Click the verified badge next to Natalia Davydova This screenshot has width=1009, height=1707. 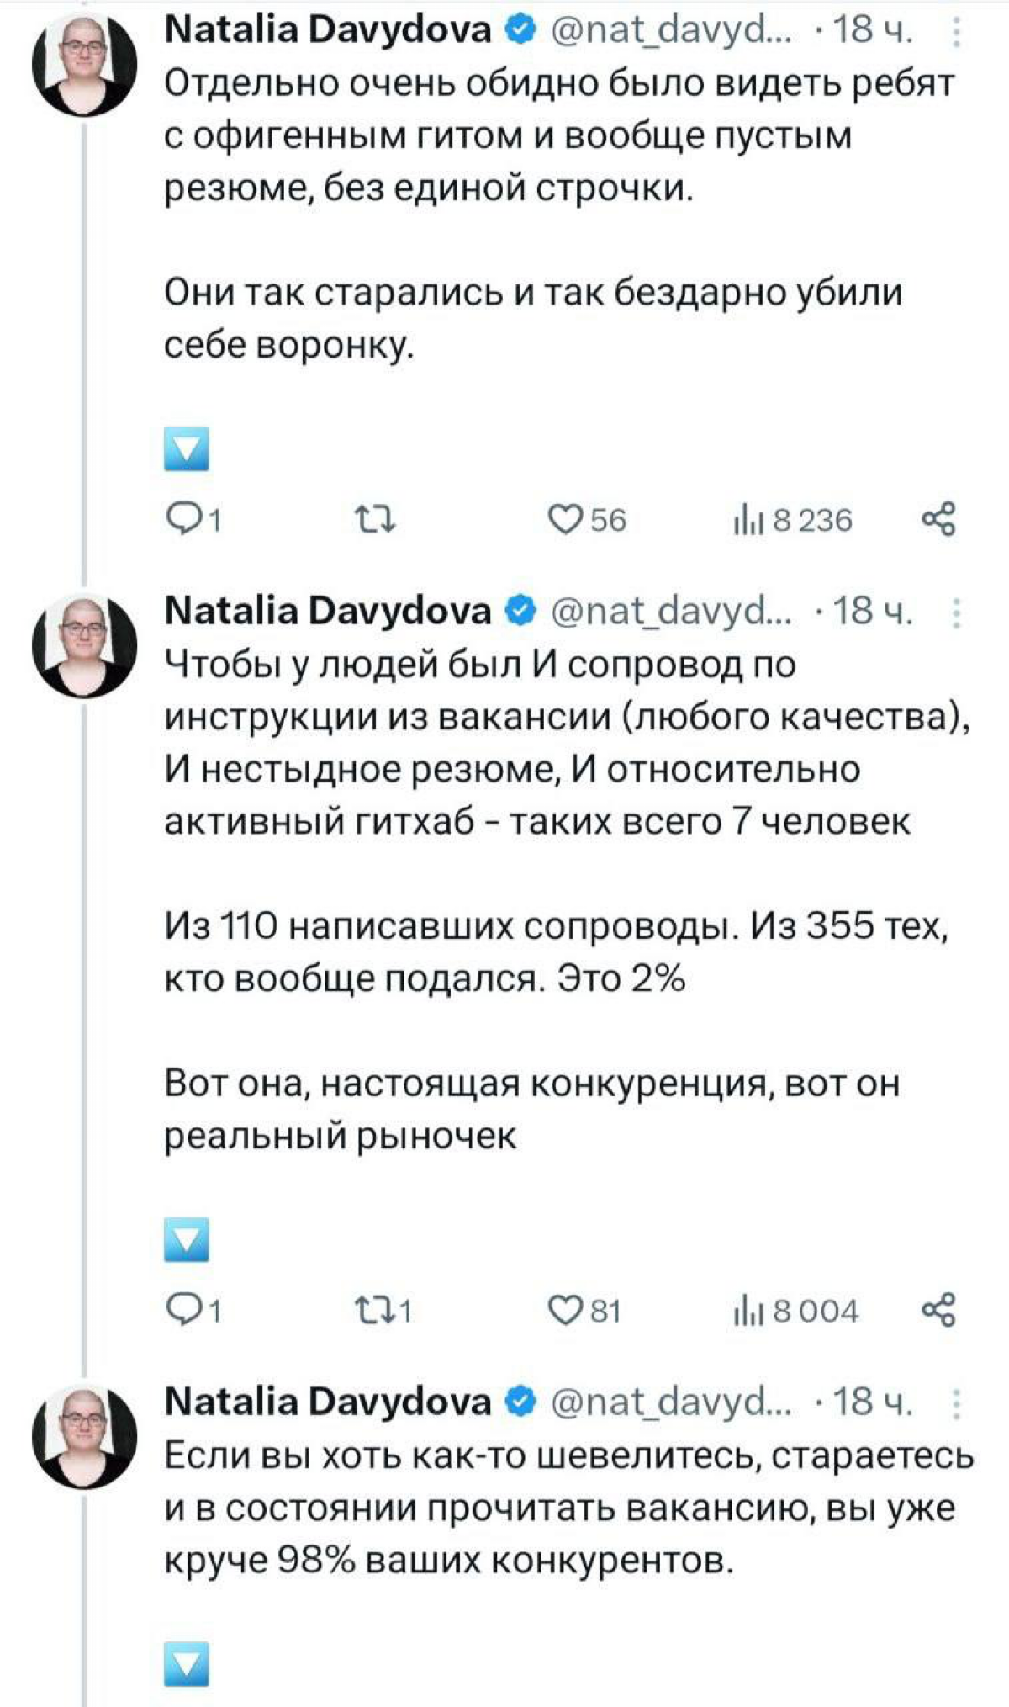[520, 28]
